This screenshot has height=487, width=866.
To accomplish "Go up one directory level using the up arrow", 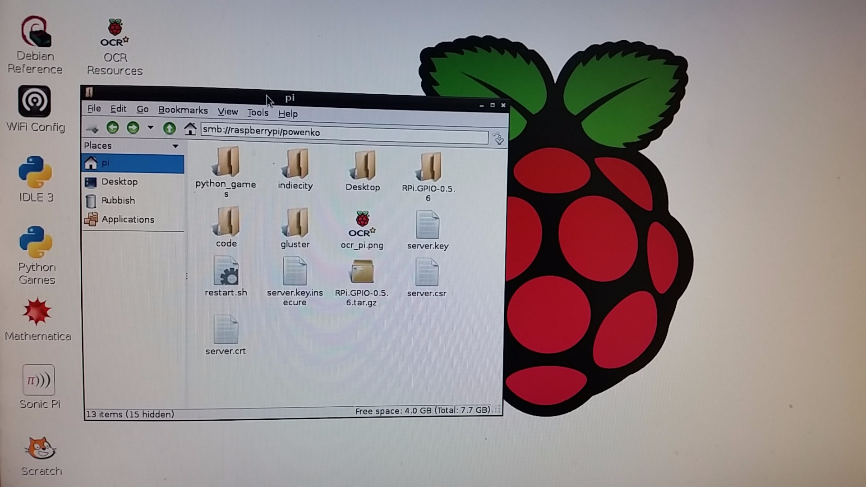I will point(169,128).
